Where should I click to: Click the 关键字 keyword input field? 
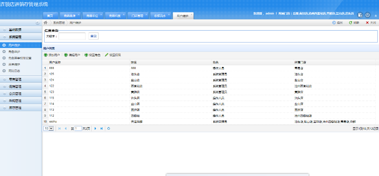click(72, 36)
